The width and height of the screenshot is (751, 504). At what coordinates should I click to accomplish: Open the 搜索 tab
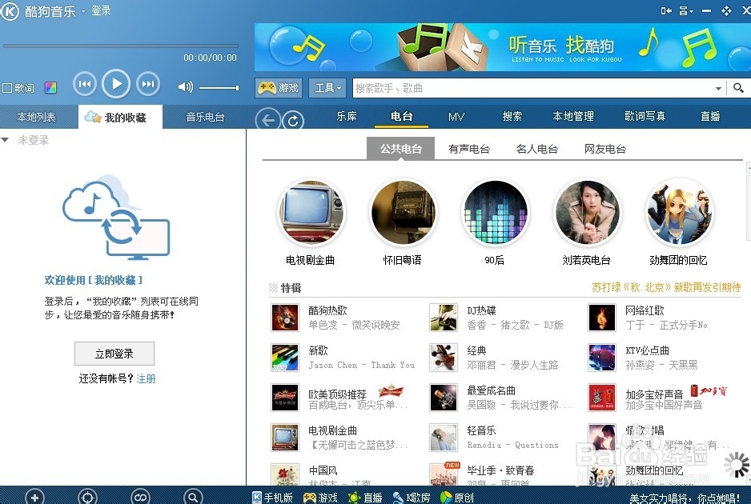pyautogui.click(x=512, y=116)
